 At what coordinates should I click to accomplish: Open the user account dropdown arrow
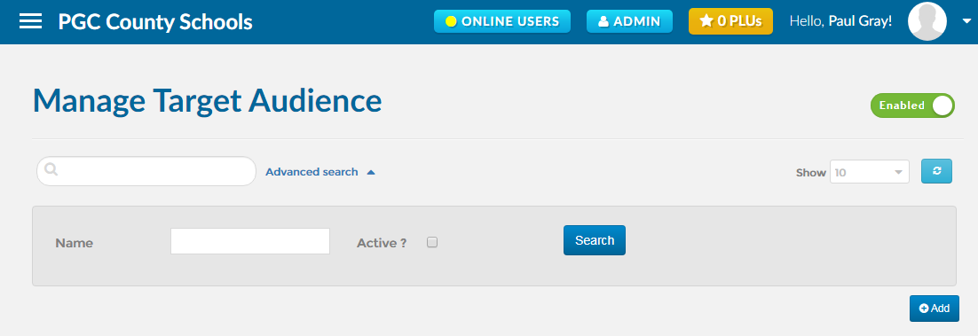[x=966, y=22]
